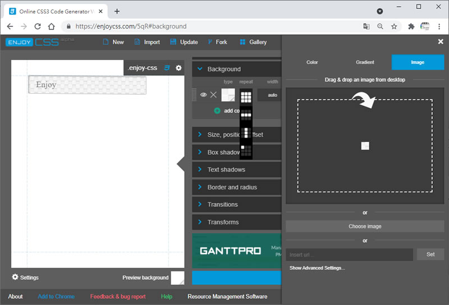449x305 pixels.
Task: Click the profile extension icon
Action: [425, 26]
